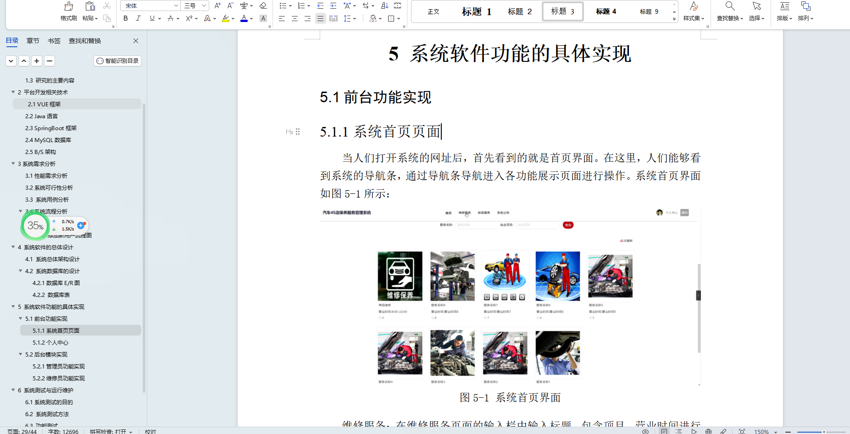Open the 查找和替换 navigation tab
This screenshot has width=850, height=434.
point(85,41)
